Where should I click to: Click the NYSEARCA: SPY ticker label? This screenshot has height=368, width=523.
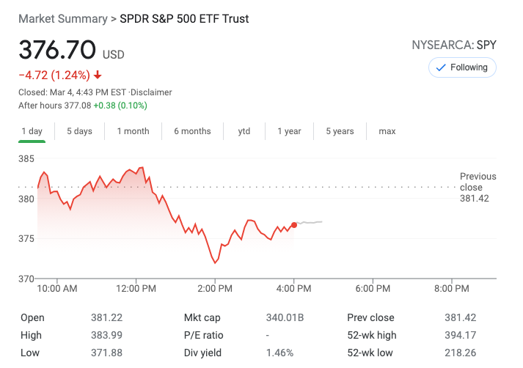pos(454,45)
